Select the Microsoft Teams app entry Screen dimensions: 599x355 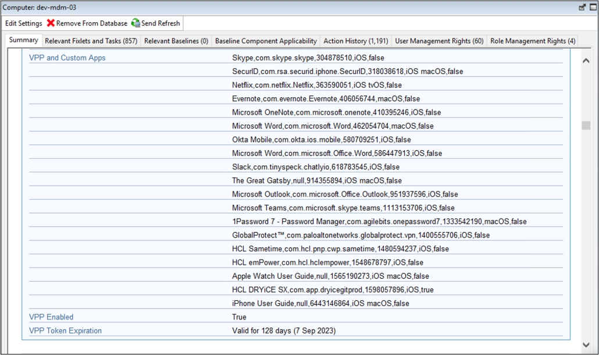click(343, 208)
